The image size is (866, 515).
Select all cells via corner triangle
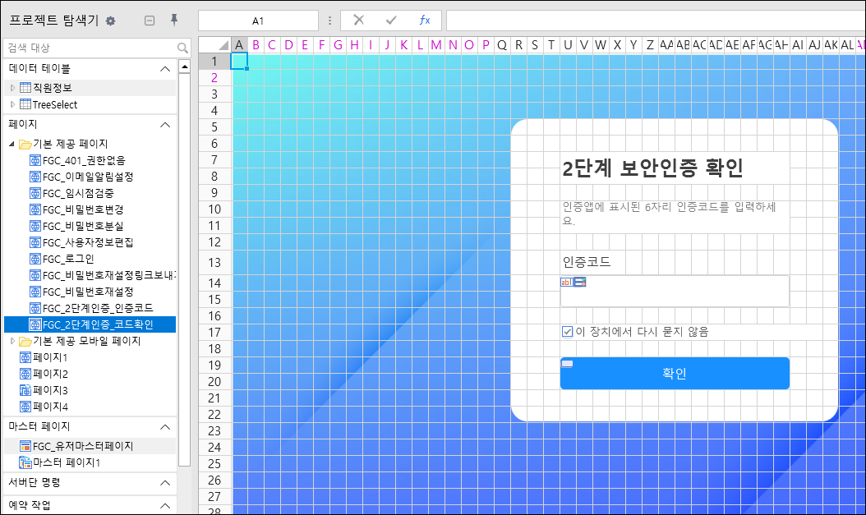coord(223,45)
